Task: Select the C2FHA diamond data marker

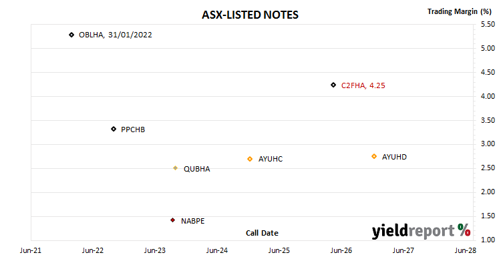Action: pos(333,85)
